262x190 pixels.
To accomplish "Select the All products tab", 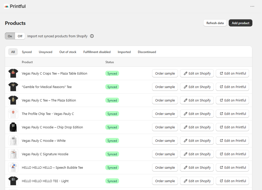I will coord(13,52).
